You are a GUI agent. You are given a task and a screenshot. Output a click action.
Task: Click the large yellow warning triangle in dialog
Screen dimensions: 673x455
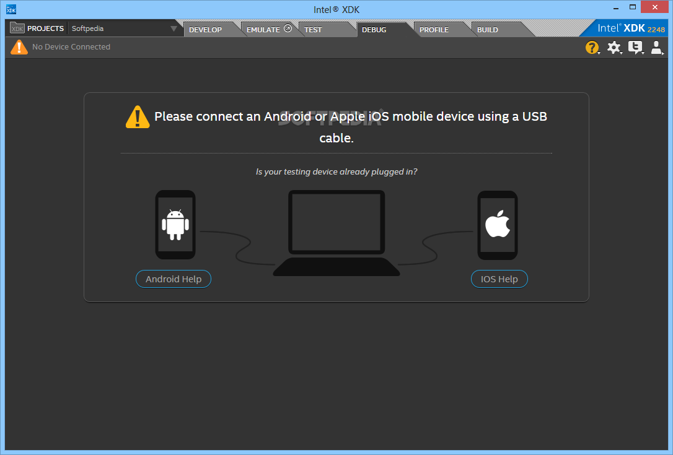pyautogui.click(x=138, y=117)
